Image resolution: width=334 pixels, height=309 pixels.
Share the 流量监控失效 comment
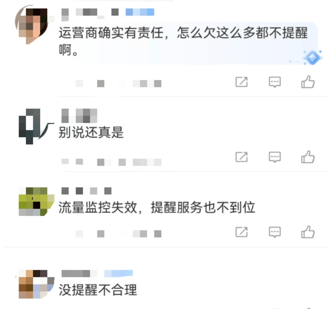[x=242, y=232]
